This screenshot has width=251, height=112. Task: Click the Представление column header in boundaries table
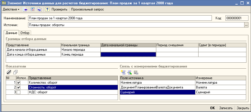(33, 45)
